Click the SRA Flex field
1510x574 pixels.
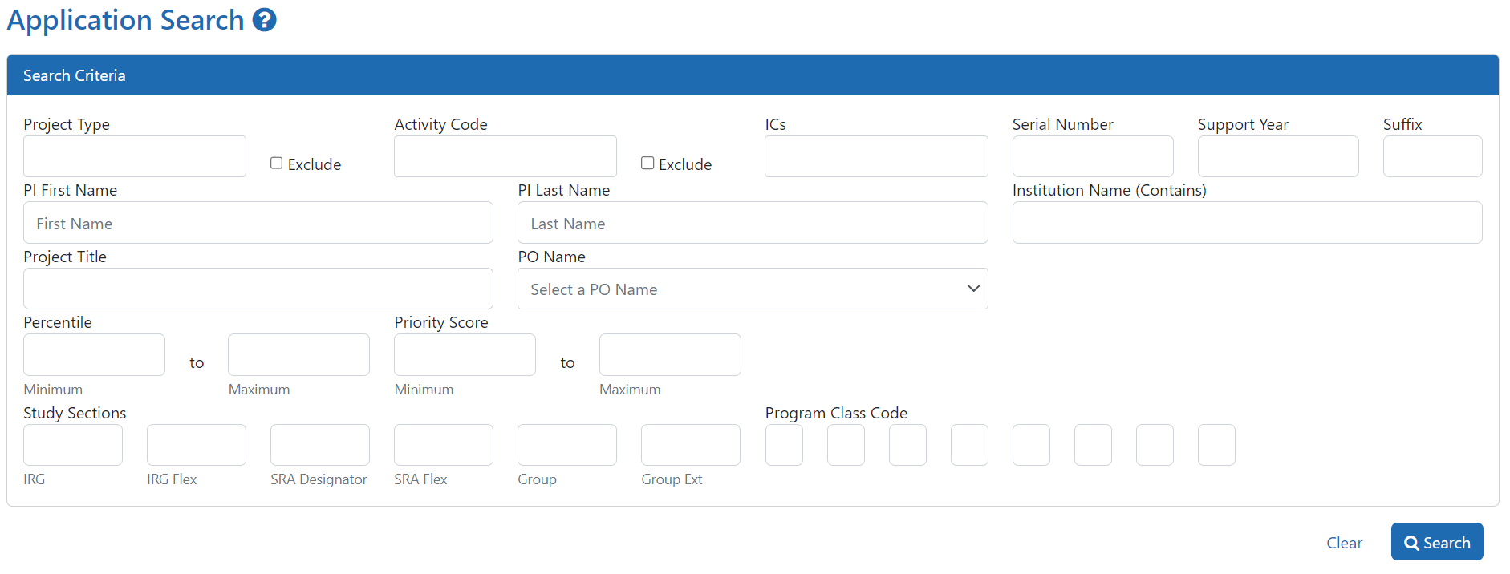[x=444, y=445]
